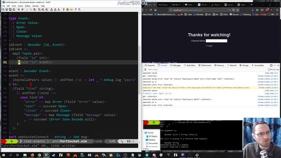The width and height of the screenshot is (281, 158).
Task: Open the Firefox Library icon
Action: 257,10
